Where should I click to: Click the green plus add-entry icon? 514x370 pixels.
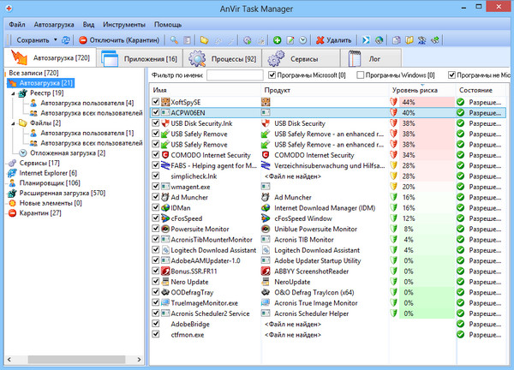[x=277, y=39]
